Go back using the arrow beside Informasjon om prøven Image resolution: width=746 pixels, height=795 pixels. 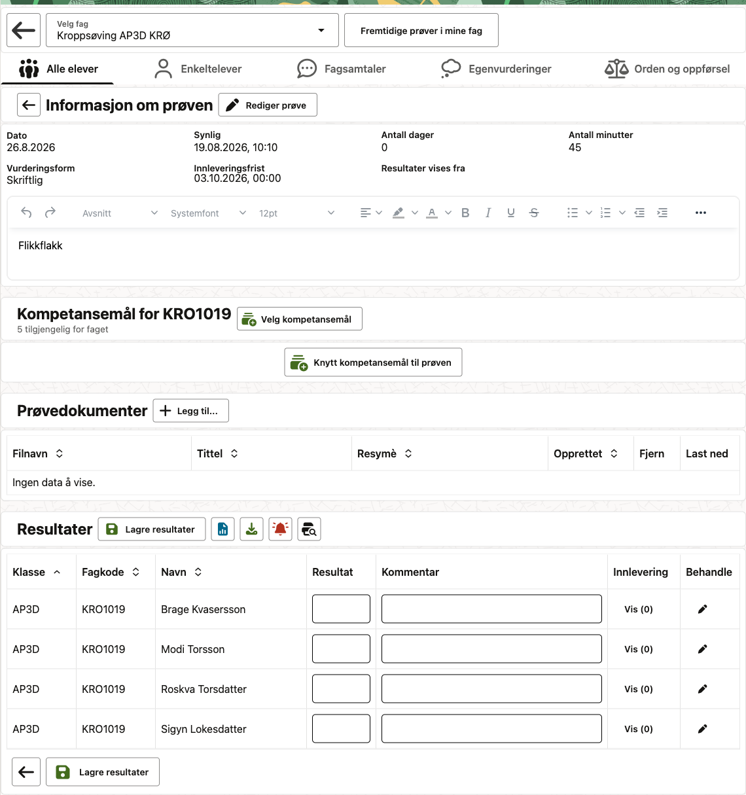[x=29, y=105]
